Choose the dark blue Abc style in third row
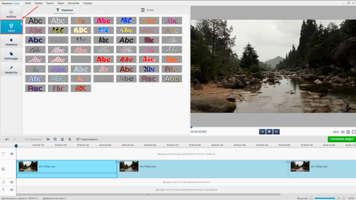356x200 pixels. click(35, 40)
